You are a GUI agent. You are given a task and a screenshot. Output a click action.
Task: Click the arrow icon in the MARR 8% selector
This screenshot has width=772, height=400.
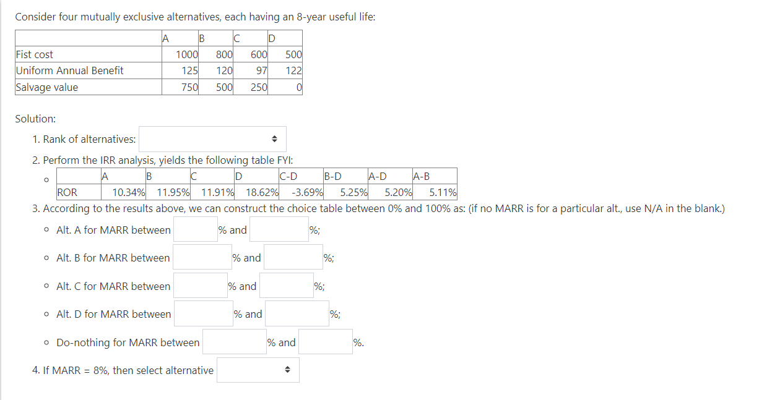287,370
